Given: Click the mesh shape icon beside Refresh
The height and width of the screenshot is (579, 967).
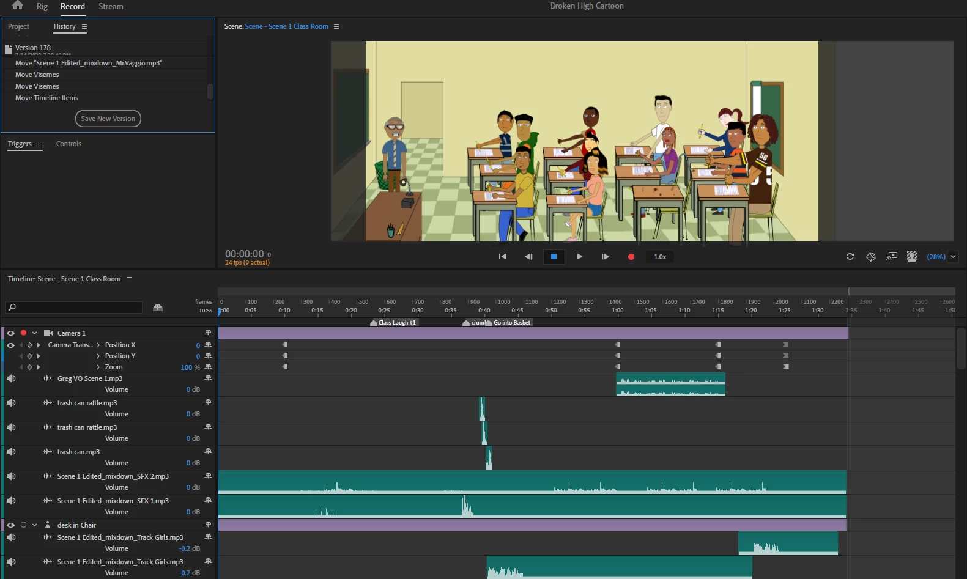Looking at the screenshot, I should [x=871, y=257].
